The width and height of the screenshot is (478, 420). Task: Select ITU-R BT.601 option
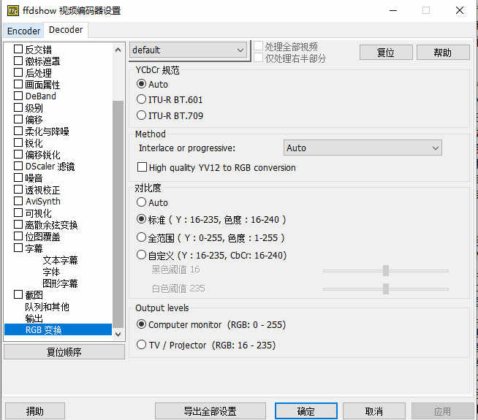141,99
